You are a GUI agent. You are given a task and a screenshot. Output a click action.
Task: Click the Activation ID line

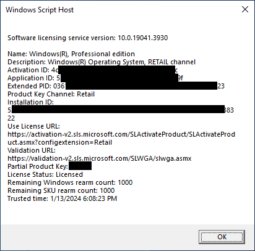[93, 70]
